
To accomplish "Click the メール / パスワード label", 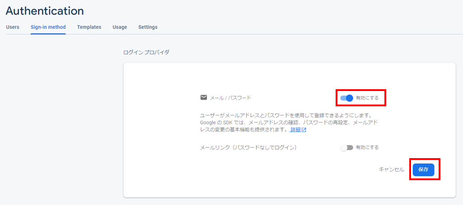I will [x=230, y=98].
